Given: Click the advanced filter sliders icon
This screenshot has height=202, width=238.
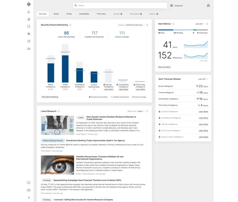Looking at the screenshot, I should [172, 6].
